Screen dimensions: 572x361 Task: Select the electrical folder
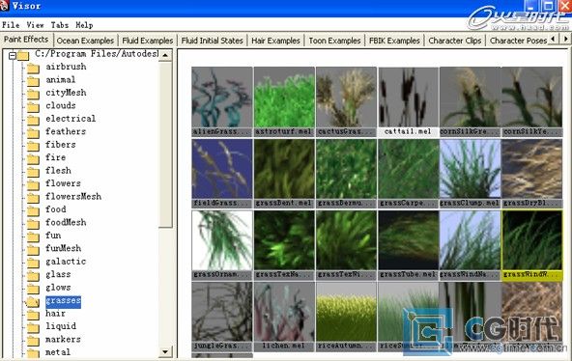(71, 119)
